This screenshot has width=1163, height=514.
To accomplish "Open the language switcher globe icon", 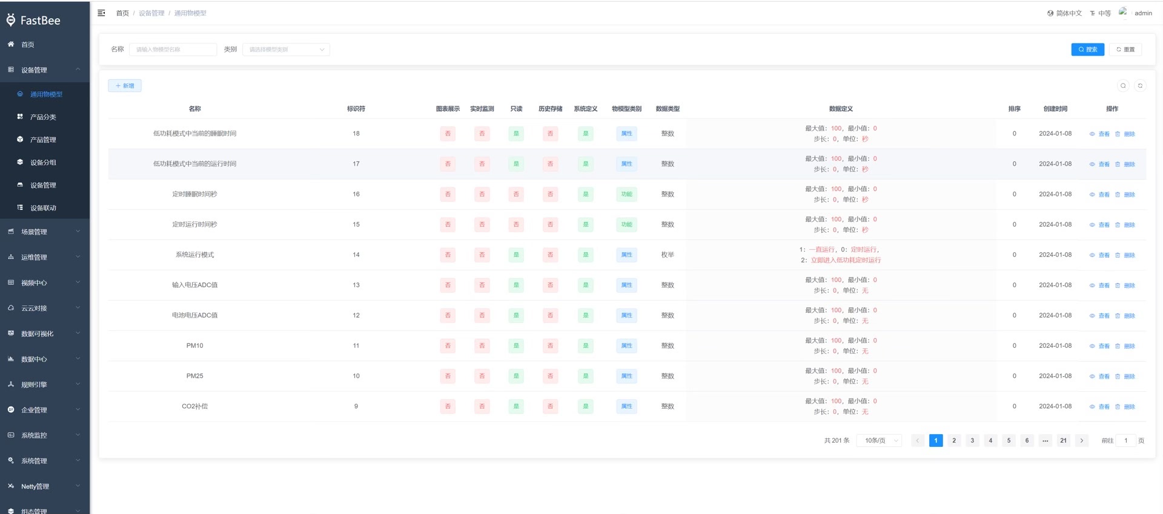I will click(x=1050, y=13).
